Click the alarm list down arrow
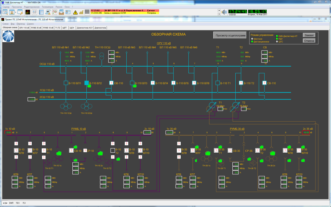This screenshot has height=207, width=331. point(219,14)
